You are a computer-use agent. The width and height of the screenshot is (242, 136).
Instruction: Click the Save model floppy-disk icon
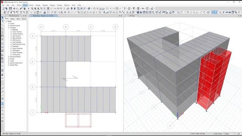click(x=10, y=8)
